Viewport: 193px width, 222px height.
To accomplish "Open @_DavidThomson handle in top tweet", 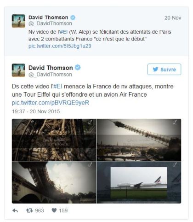I will [x=50, y=23].
